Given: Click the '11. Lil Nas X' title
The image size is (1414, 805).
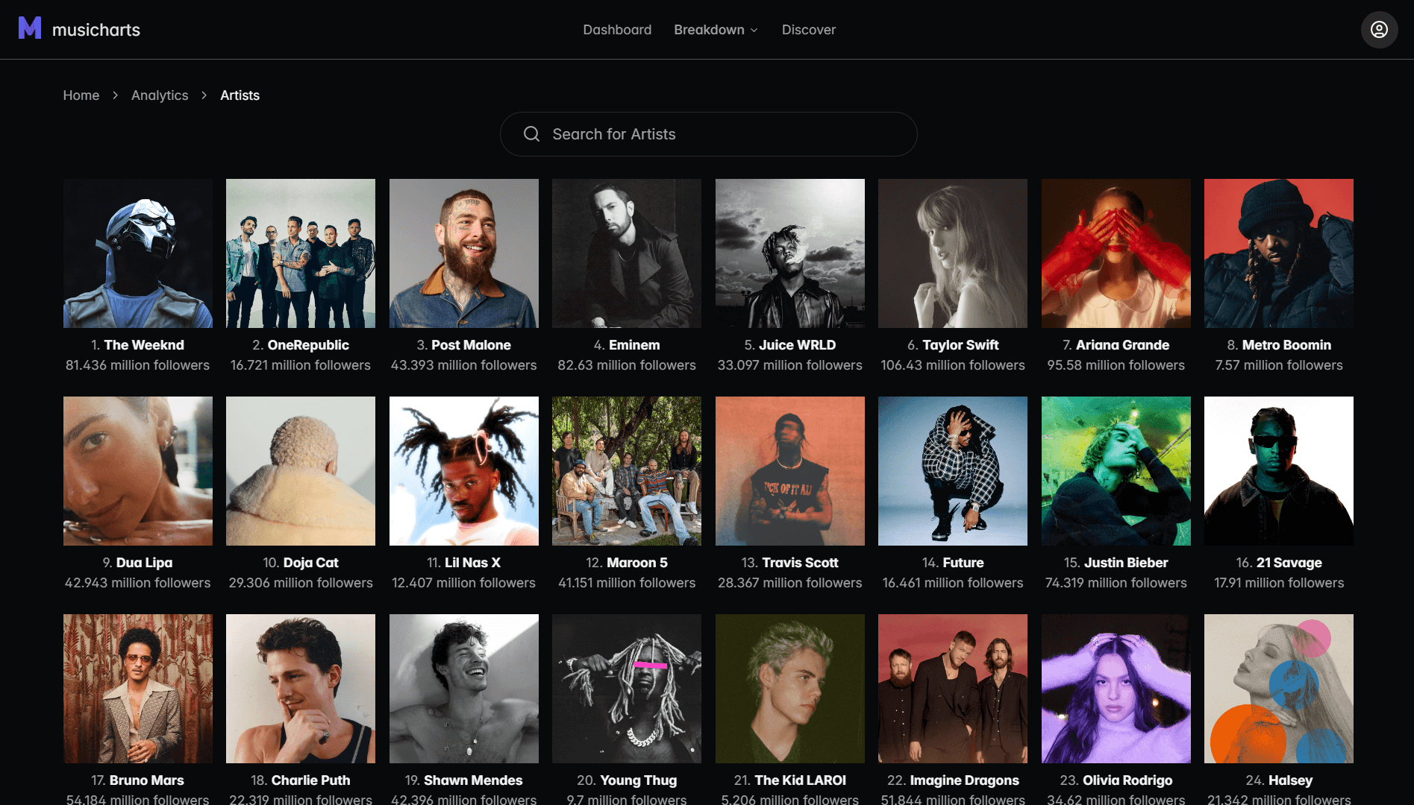Looking at the screenshot, I should [464, 563].
